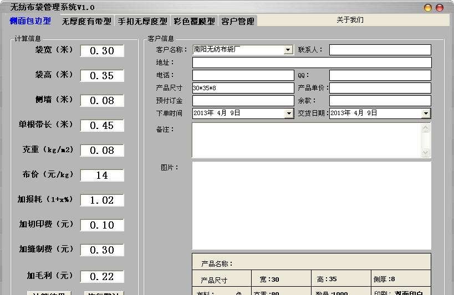
Task: Open the 客户管理 tab
Action: pos(238,22)
